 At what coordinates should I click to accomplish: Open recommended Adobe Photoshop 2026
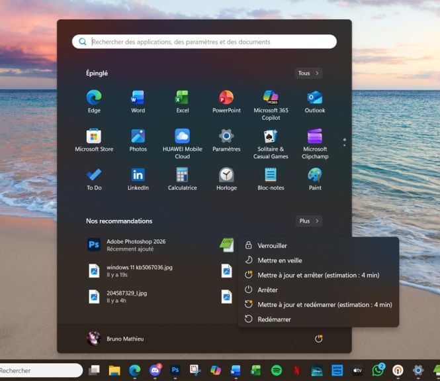[126, 245]
